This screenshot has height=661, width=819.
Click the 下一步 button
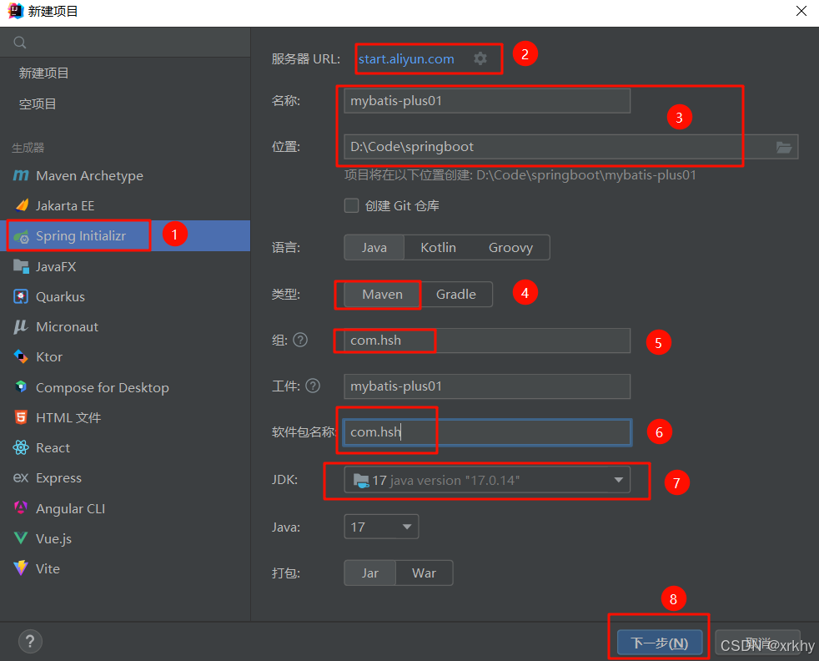coord(658,642)
